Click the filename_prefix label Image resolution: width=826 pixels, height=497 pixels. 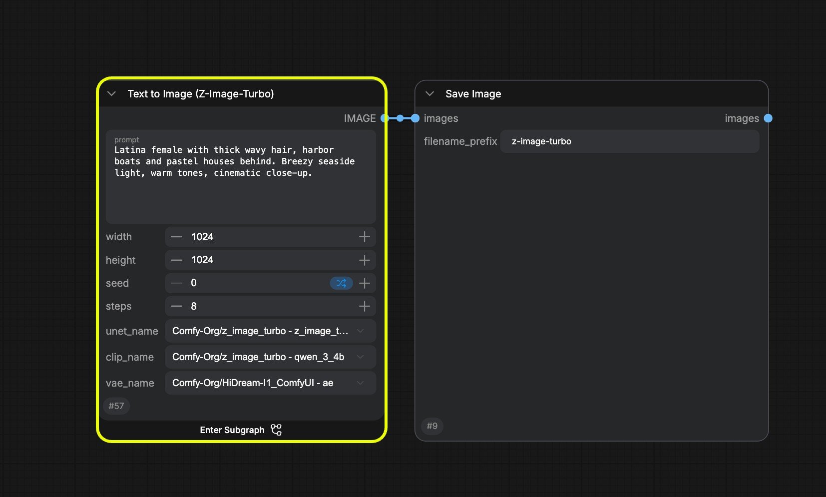click(460, 141)
